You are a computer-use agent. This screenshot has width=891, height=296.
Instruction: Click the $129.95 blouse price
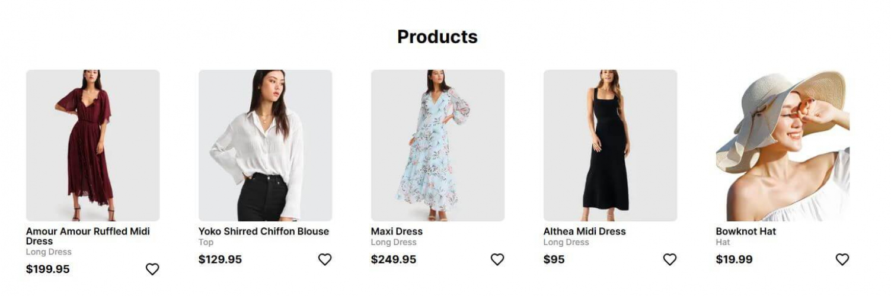tap(221, 259)
